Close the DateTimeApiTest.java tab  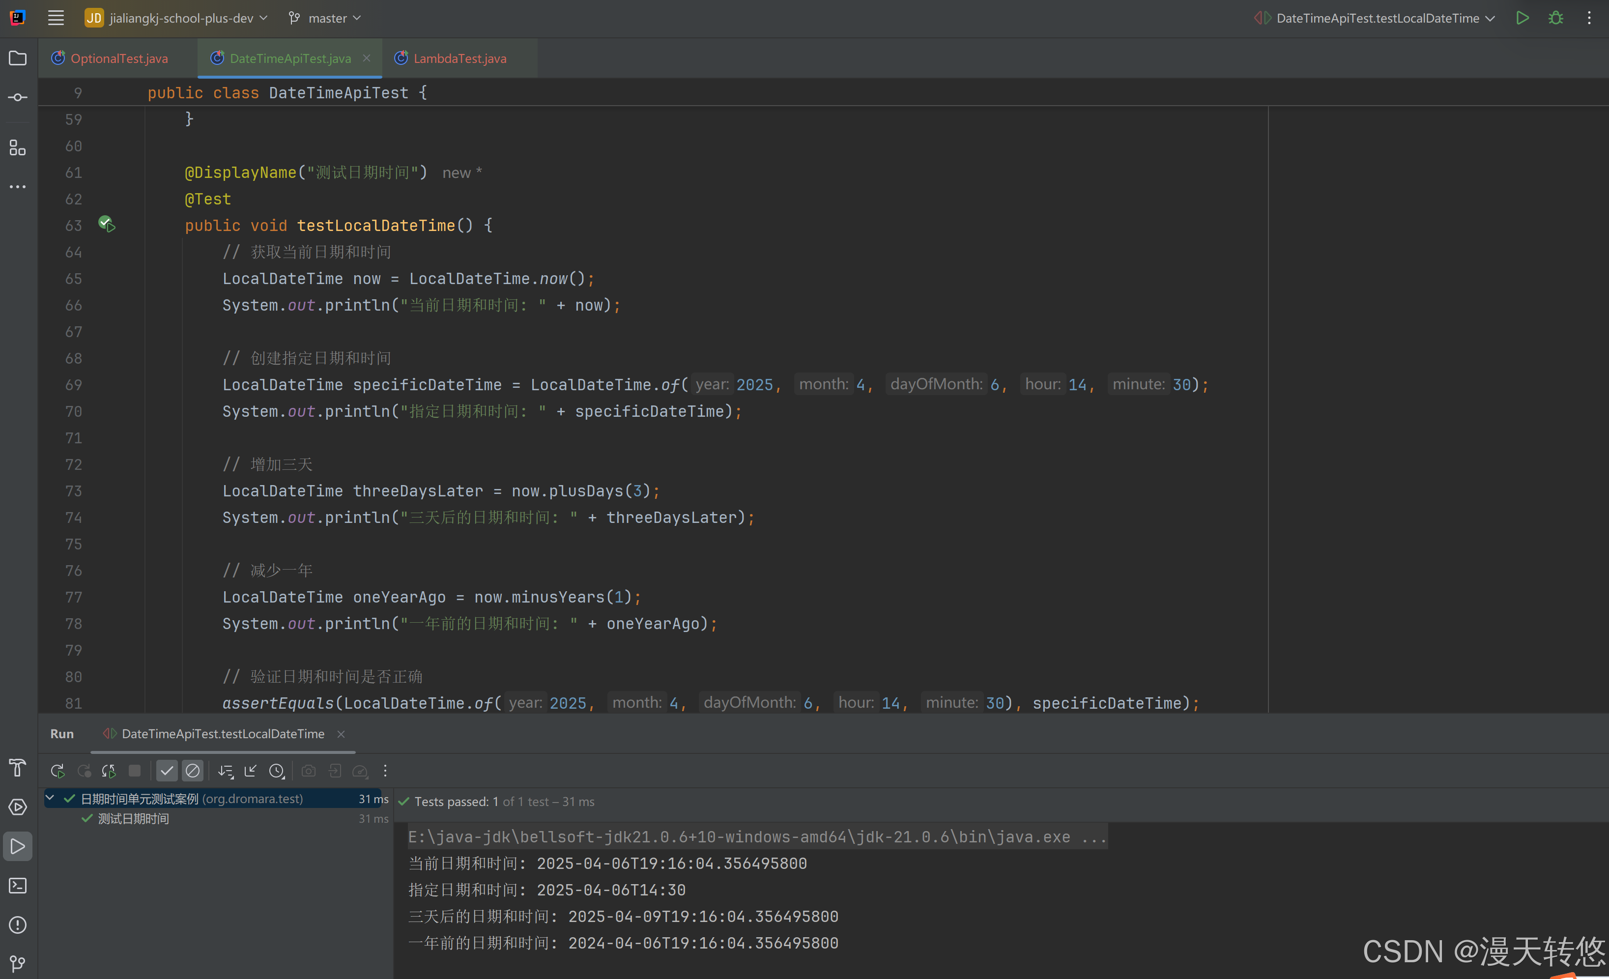tap(367, 58)
